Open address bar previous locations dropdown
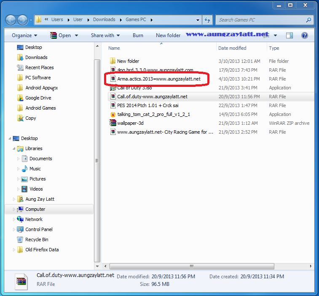The height and width of the screenshot is (296, 319). pos(198,20)
